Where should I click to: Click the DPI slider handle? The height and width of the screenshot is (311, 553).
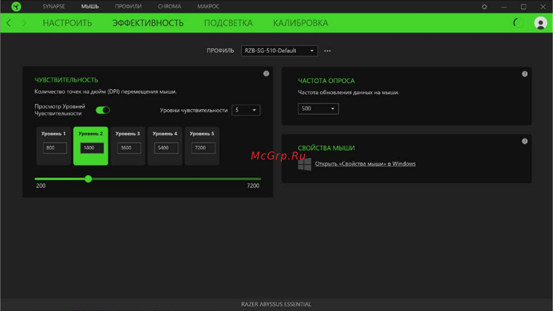[88, 179]
